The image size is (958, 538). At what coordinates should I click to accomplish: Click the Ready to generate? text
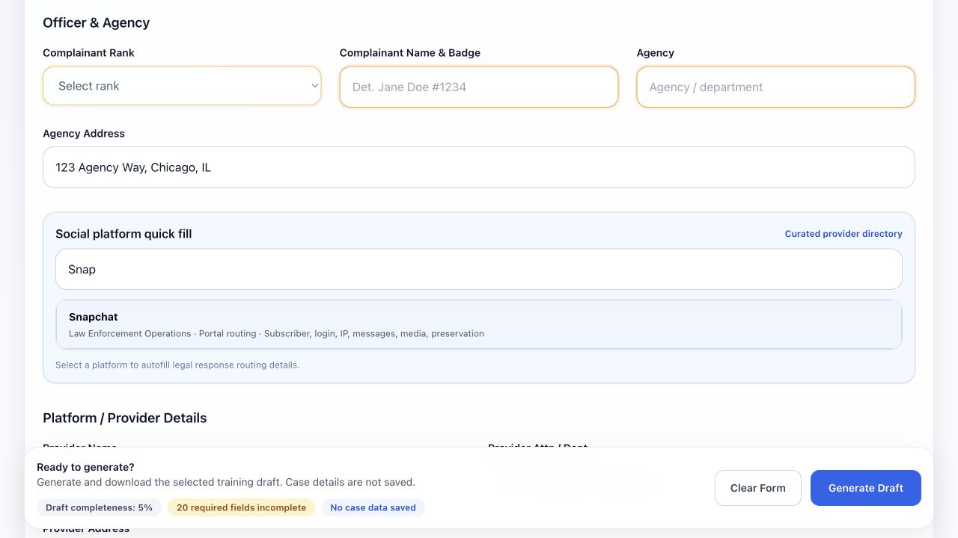[x=85, y=467]
